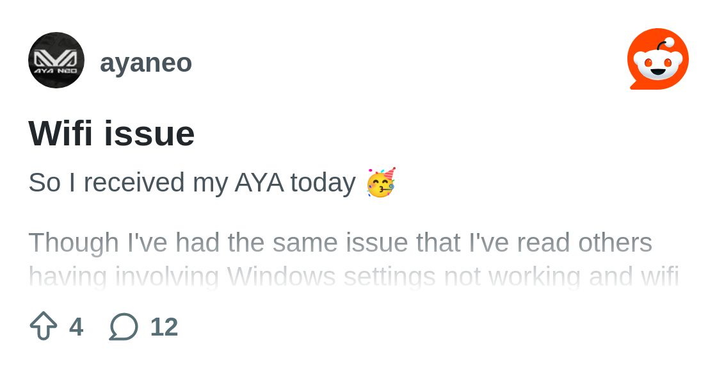
Task: Click the word "Windows" in faded text
Action: [x=281, y=277]
